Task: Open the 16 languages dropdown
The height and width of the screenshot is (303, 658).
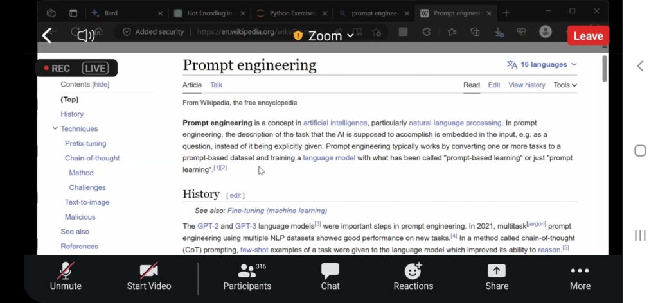Action: pos(542,64)
